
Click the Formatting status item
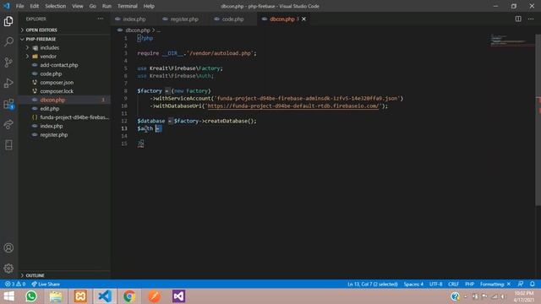pyautogui.click(x=495, y=284)
